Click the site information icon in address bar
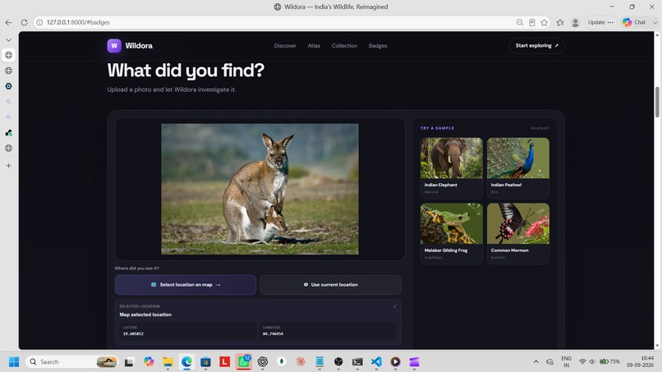Screen dimensions: 662x372 [39, 22]
